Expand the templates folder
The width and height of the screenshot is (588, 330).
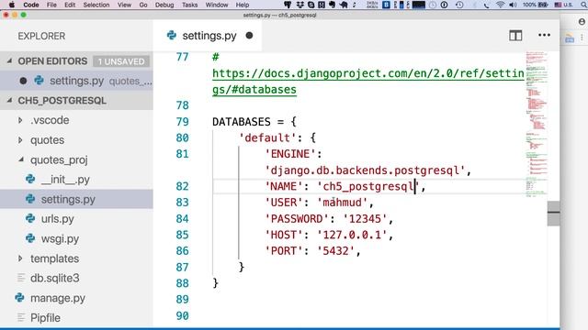tap(20, 258)
